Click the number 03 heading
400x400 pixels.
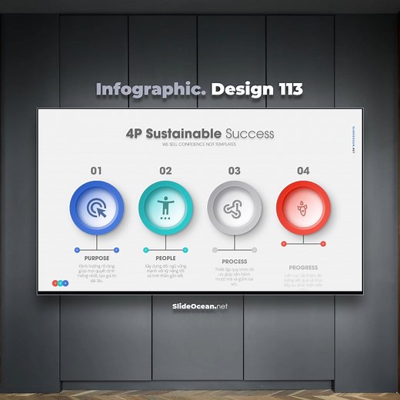[235, 171]
